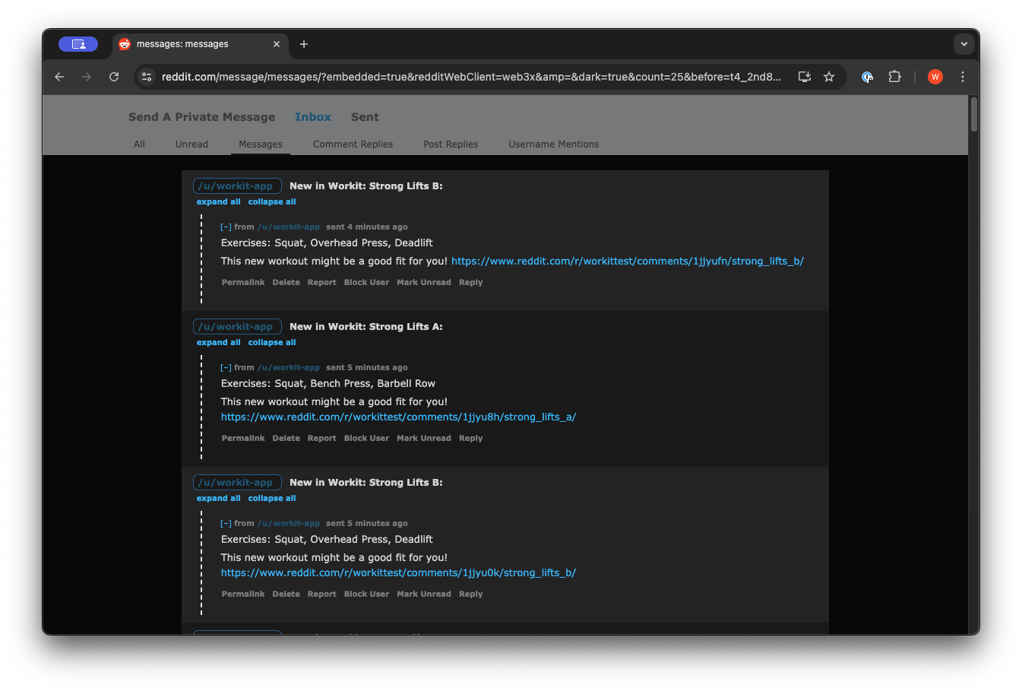Click the address bar URL field

click(x=471, y=77)
